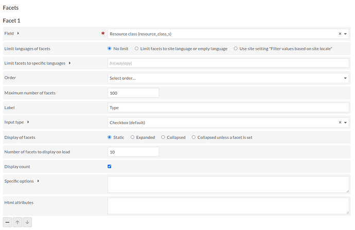Open the Select order dropdown
Viewport: 355px width, 230px height.
(228, 78)
